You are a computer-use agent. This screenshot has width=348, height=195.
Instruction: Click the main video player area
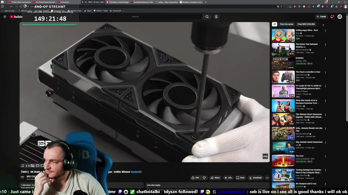[x=145, y=92]
